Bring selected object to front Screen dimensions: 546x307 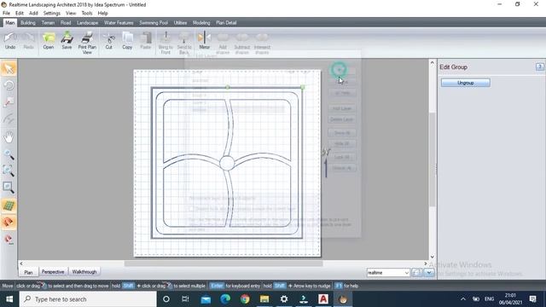pyautogui.click(x=166, y=43)
